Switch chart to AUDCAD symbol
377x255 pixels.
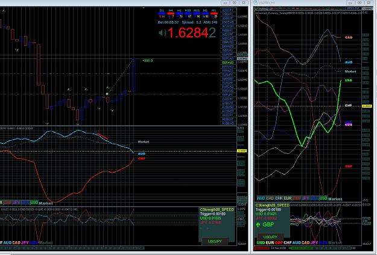pyautogui.click(x=227, y=123)
